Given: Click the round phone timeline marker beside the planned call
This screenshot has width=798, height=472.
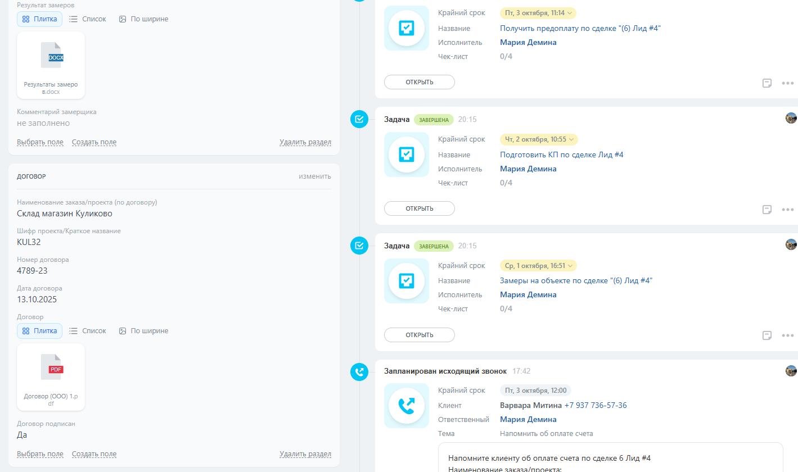Looking at the screenshot, I should (x=359, y=372).
